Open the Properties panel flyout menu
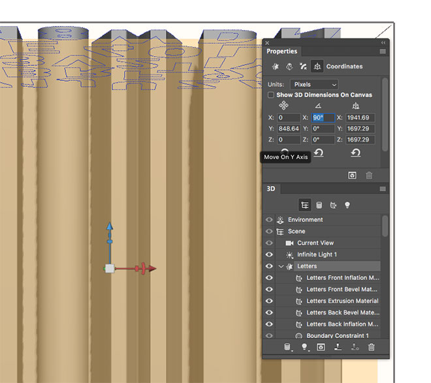 [383, 52]
